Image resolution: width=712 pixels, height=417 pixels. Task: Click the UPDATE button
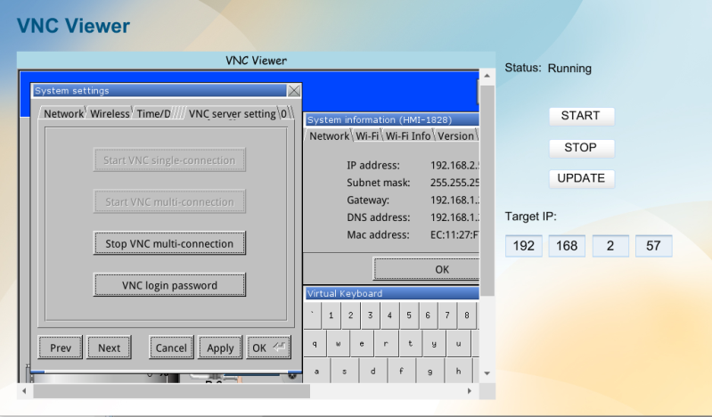[582, 178]
